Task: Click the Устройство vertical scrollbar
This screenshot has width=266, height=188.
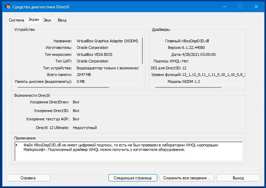Action: (142, 51)
